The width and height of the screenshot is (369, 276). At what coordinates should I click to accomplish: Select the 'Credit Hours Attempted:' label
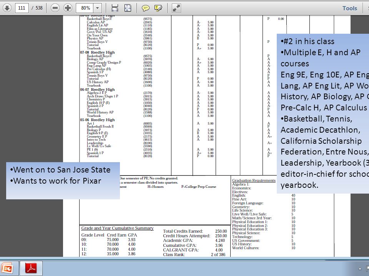(x=186, y=236)
